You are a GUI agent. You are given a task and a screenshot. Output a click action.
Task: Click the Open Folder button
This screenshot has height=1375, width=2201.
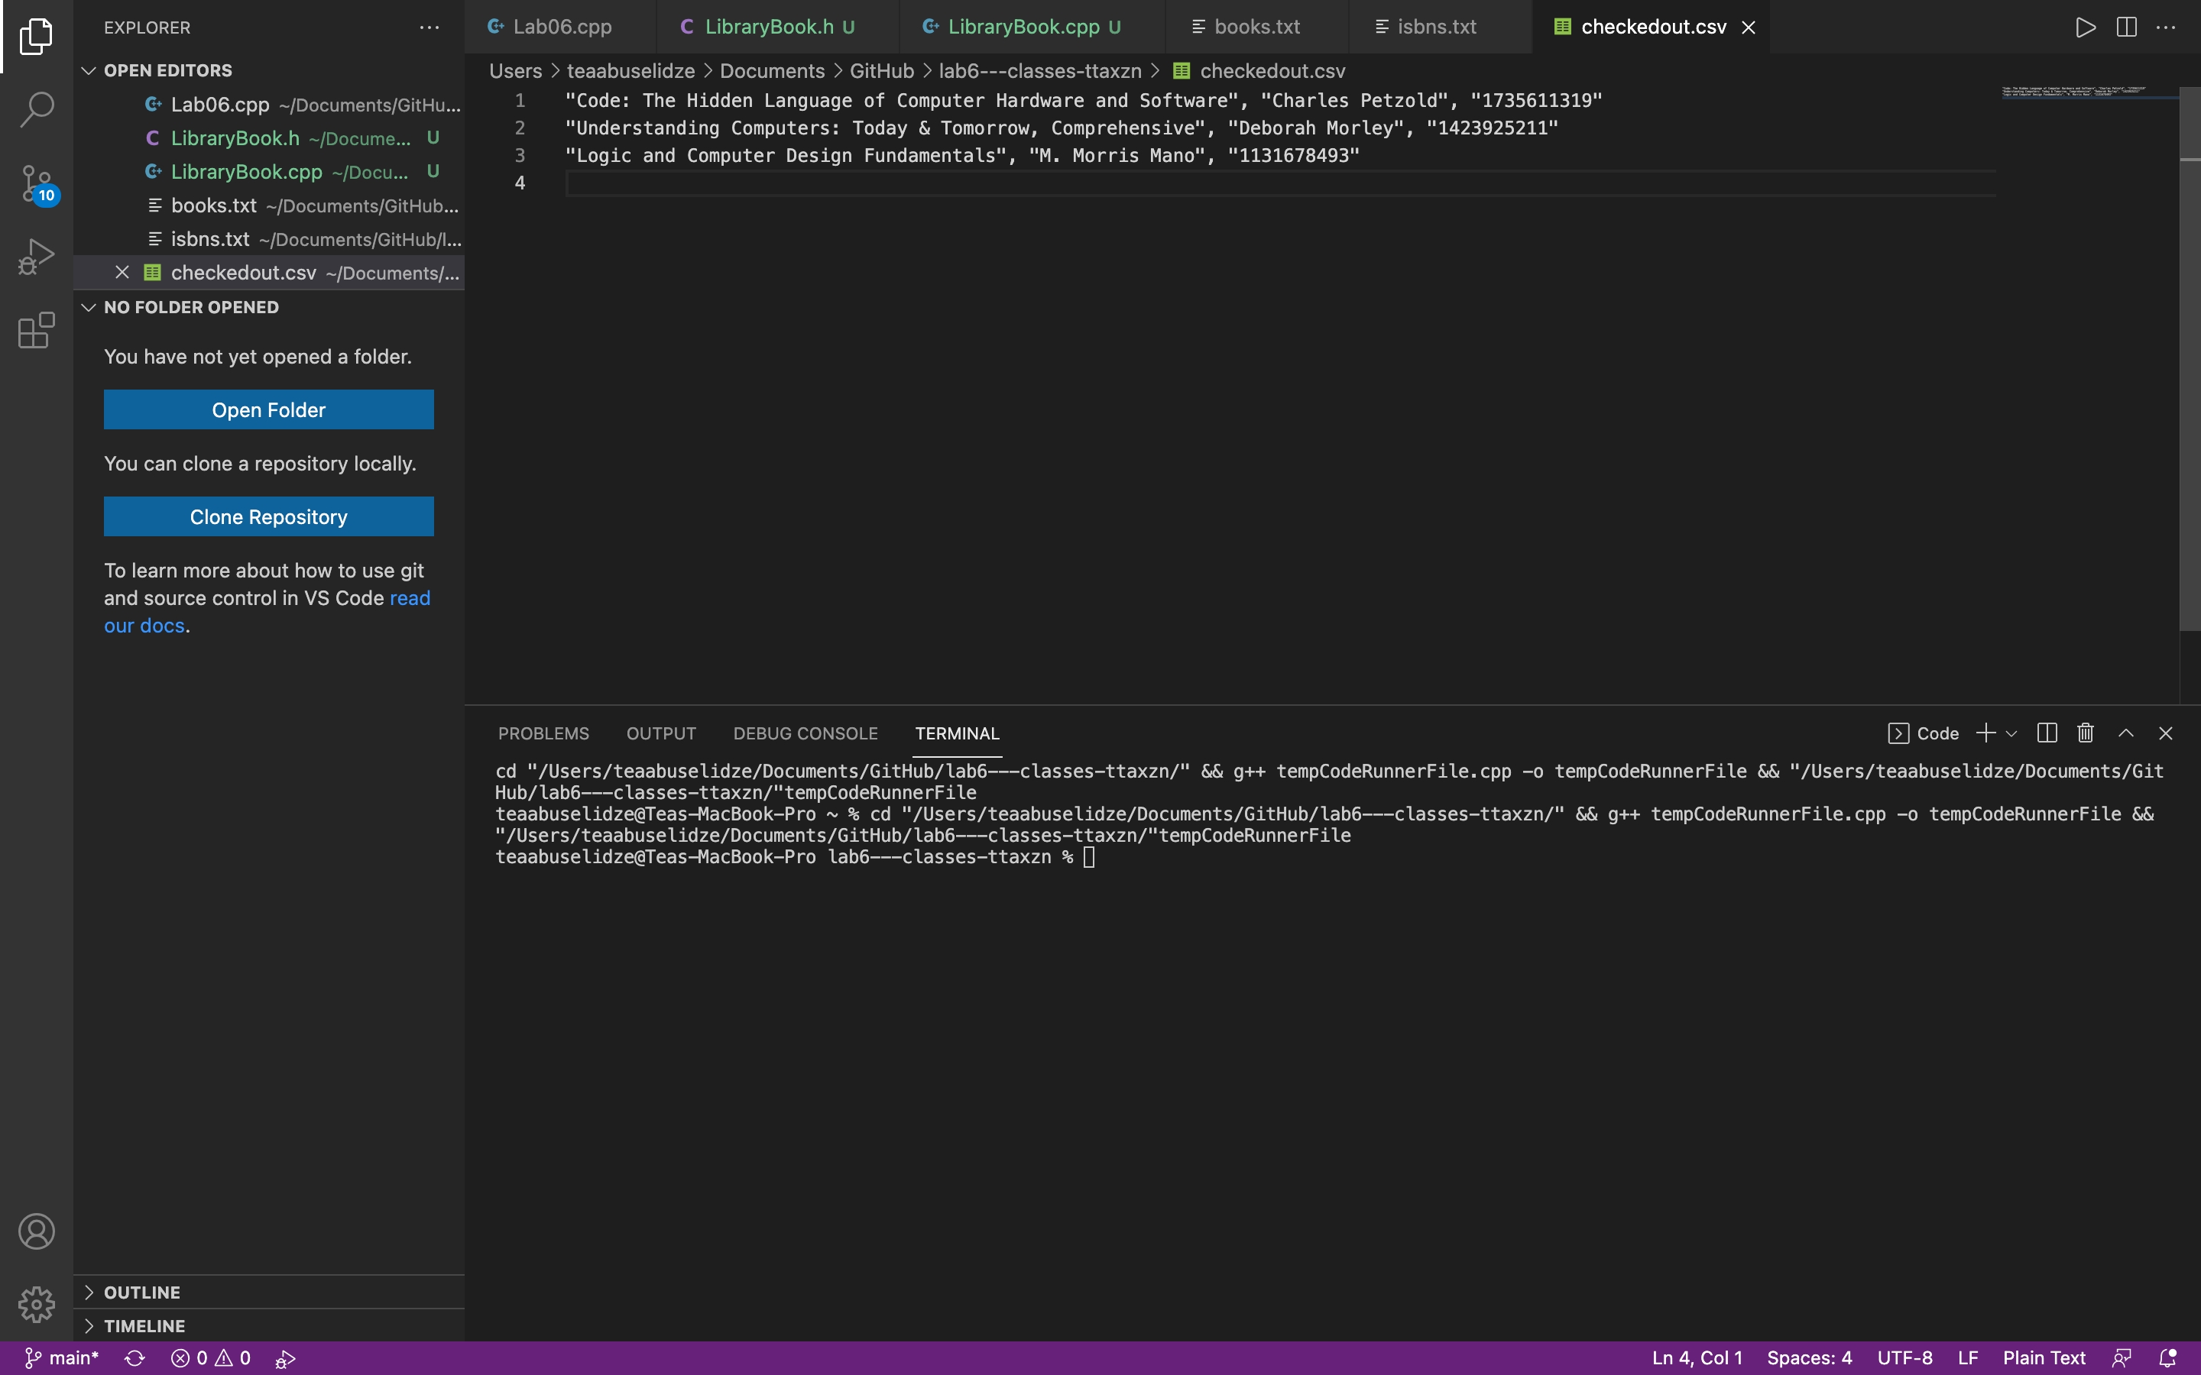coord(268,409)
